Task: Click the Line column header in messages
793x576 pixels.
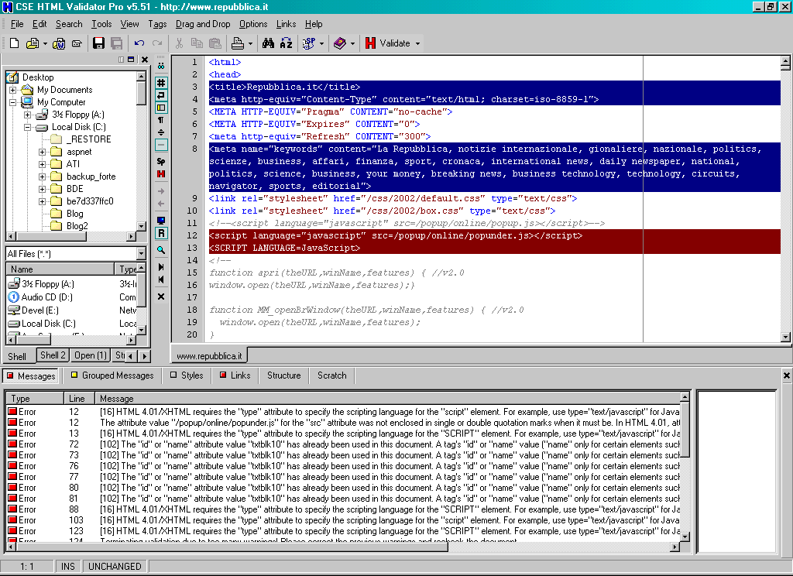Action: (x=77, y=398)
